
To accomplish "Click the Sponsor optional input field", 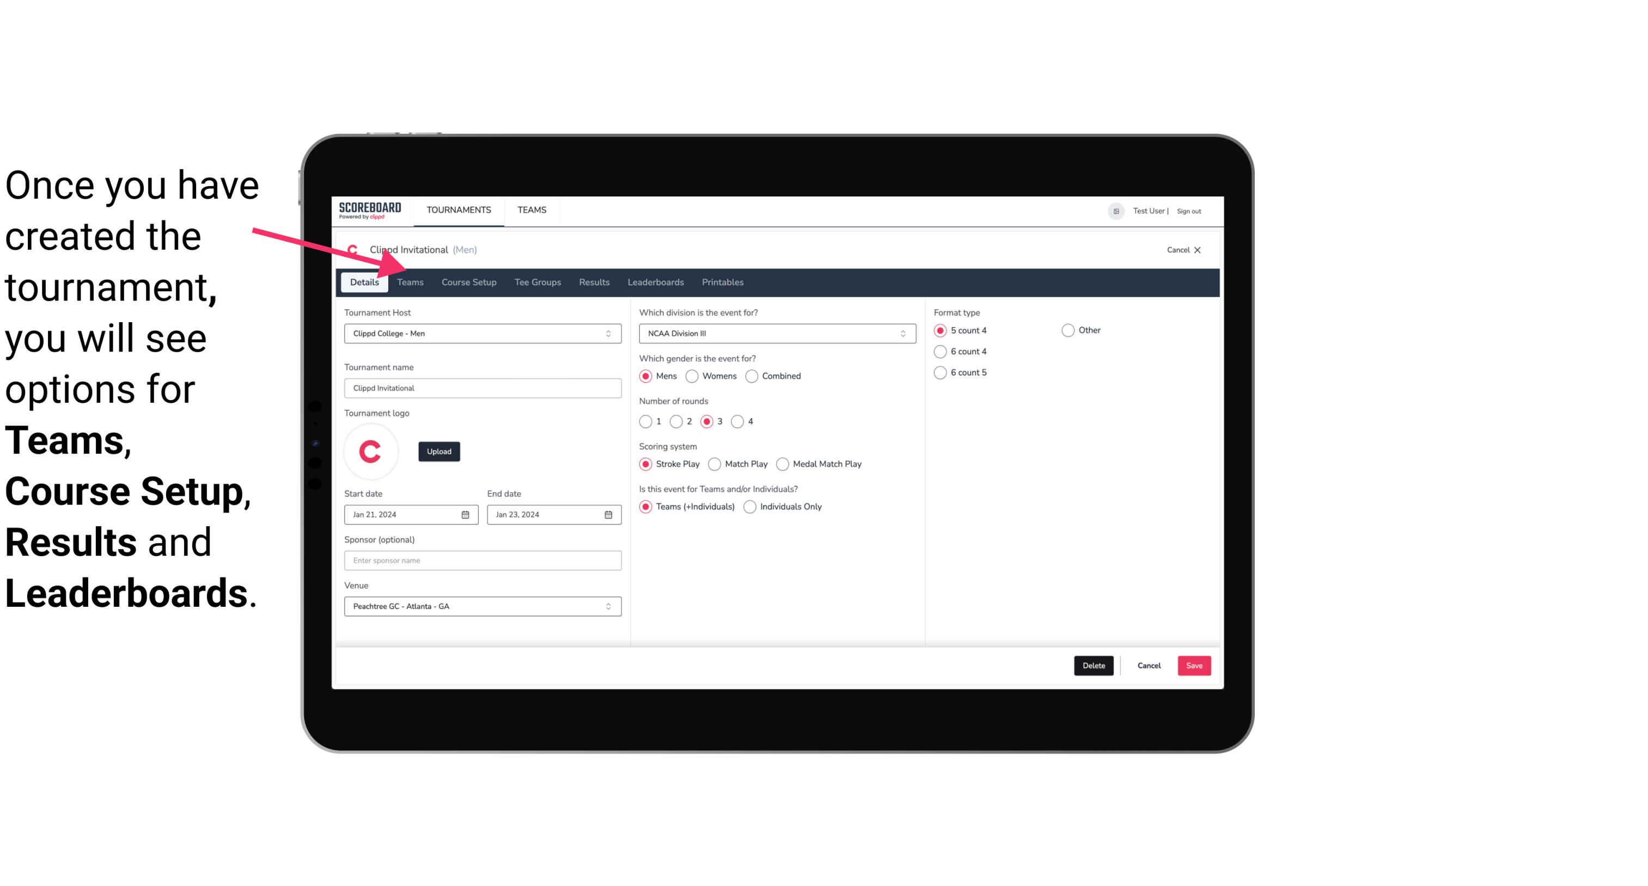I will [481, 560].
